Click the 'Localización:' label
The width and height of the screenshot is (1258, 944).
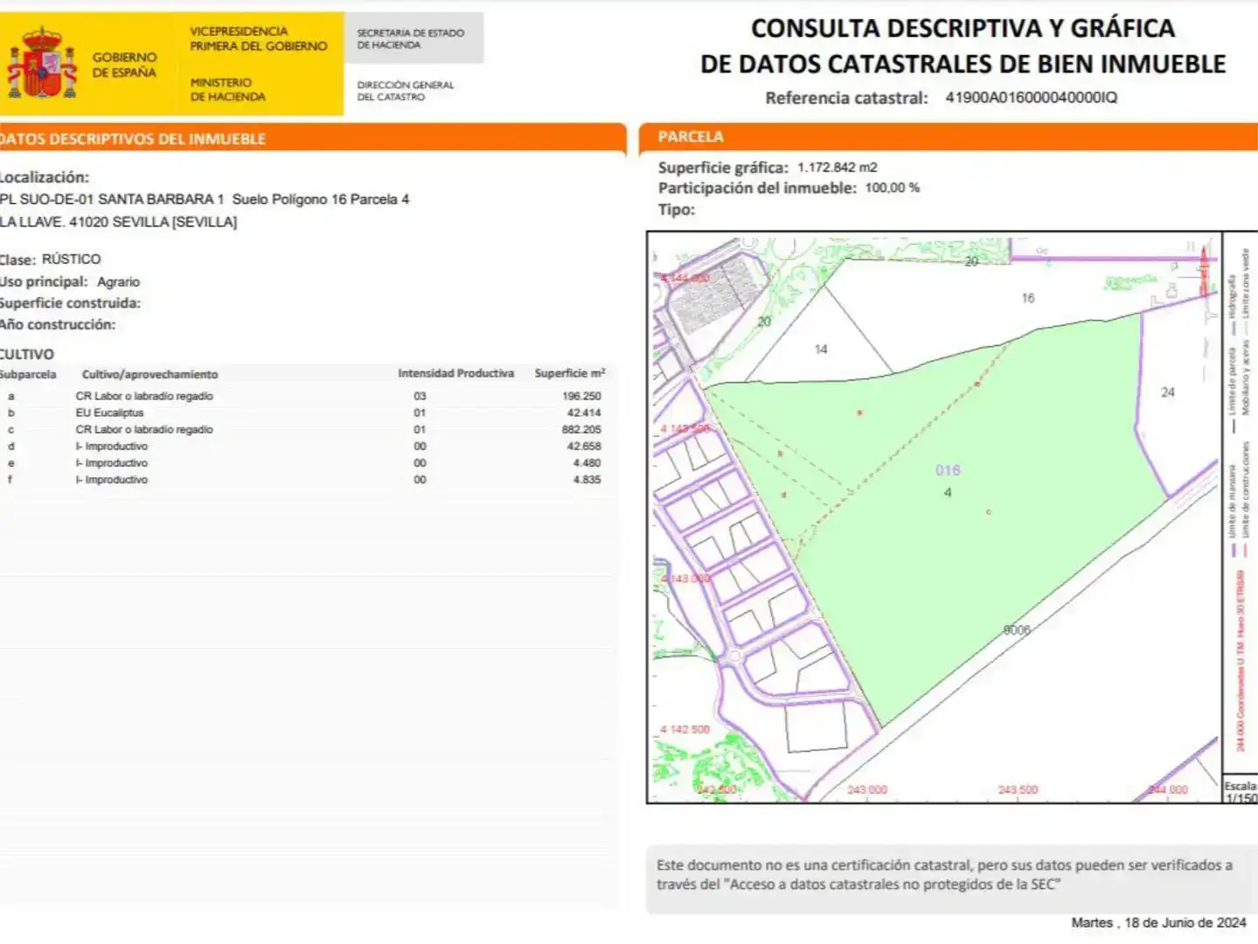(45, 177)
